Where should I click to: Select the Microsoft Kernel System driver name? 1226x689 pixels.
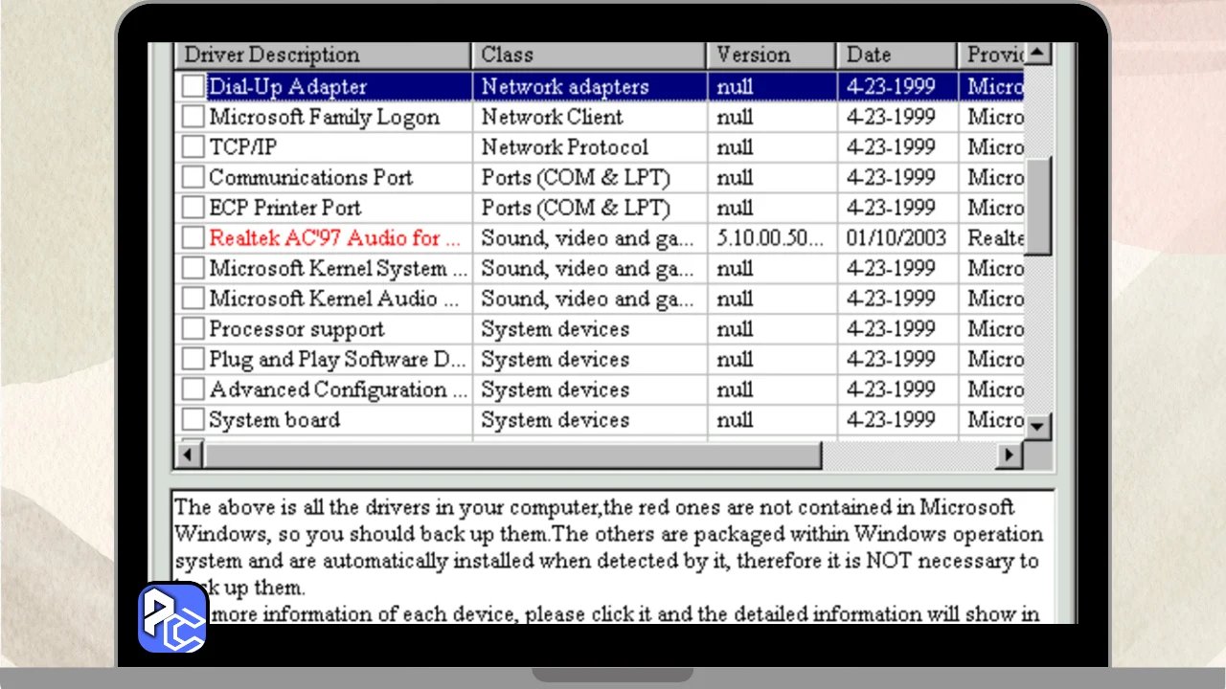tap(338, 269)
